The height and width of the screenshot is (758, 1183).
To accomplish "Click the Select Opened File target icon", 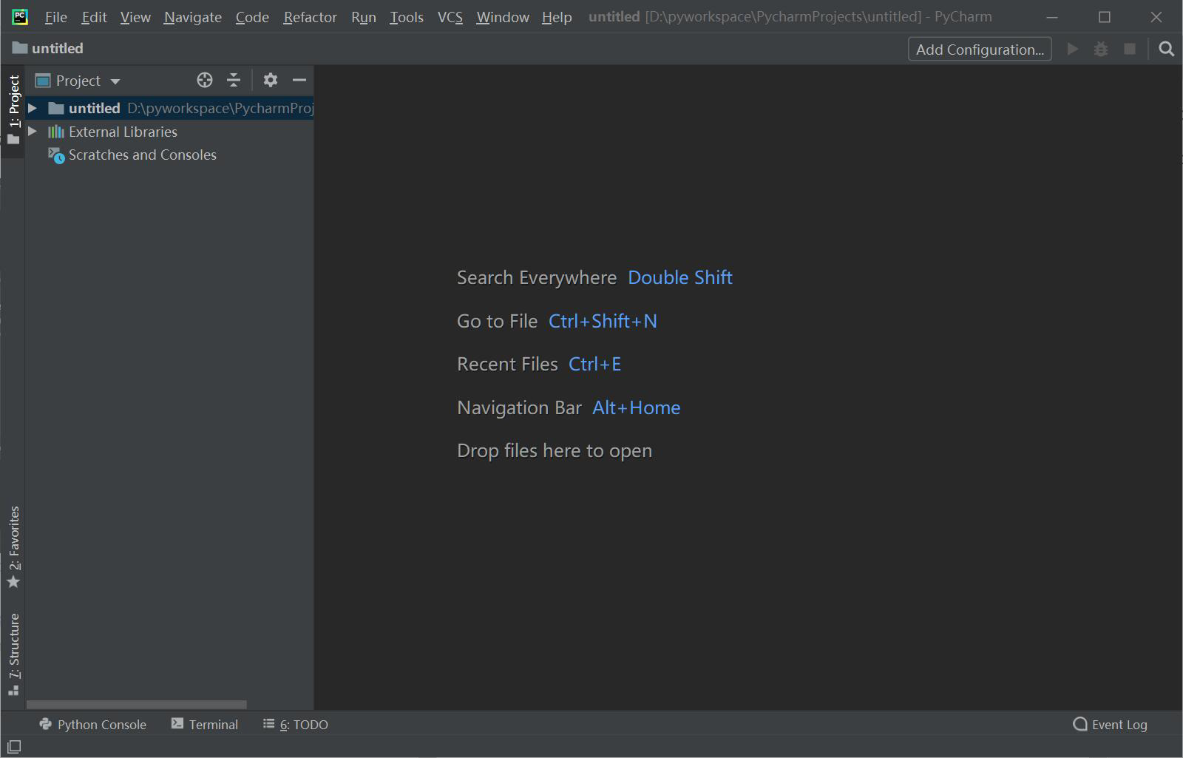I will (x=204, y=80).
